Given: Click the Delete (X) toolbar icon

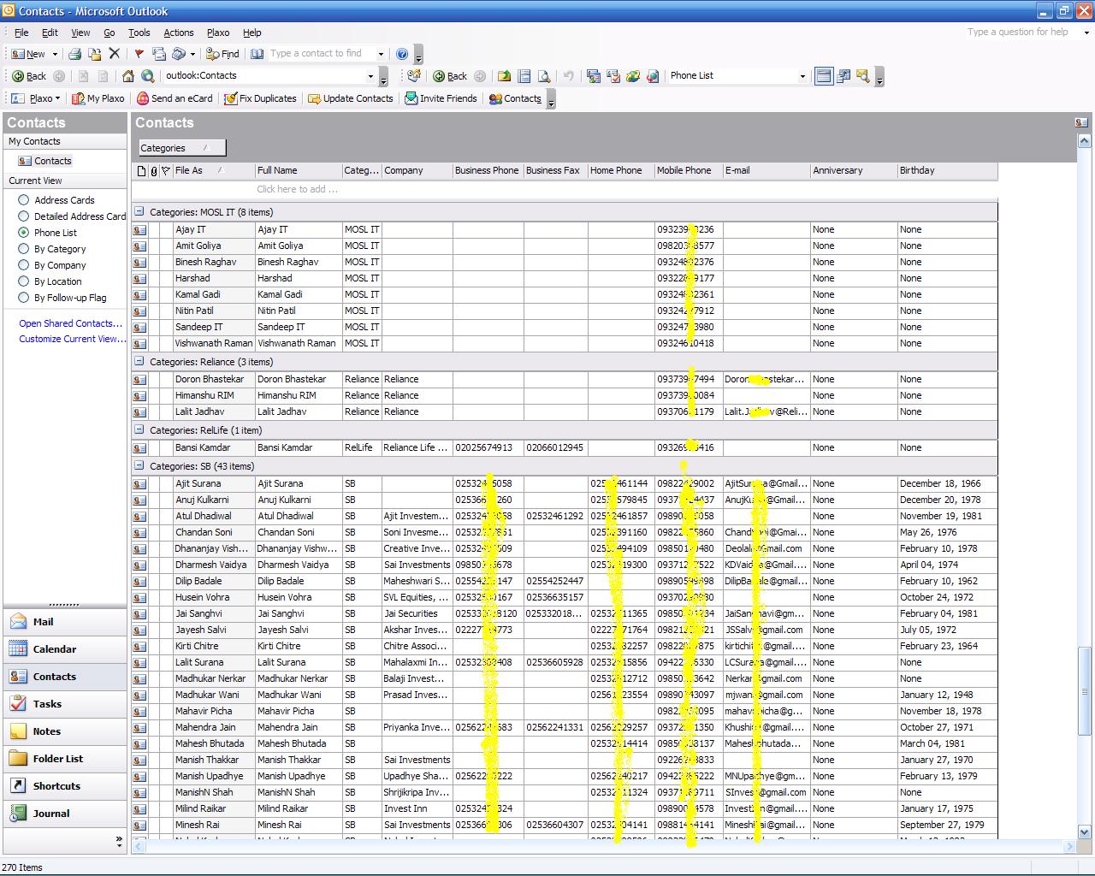Looking at the screenshot, I should coord(115,54).
